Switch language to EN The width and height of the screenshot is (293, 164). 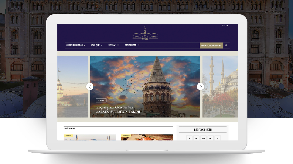[227, 25]
